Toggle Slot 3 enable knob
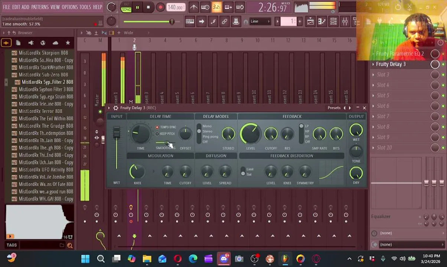This screenshot has height=267, width=447. click(x=435, y=75)
